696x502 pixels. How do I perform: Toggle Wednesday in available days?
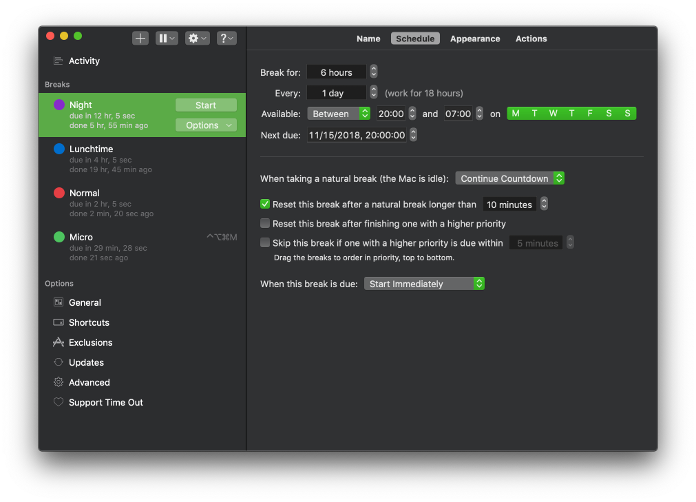(x=553, y=114)
